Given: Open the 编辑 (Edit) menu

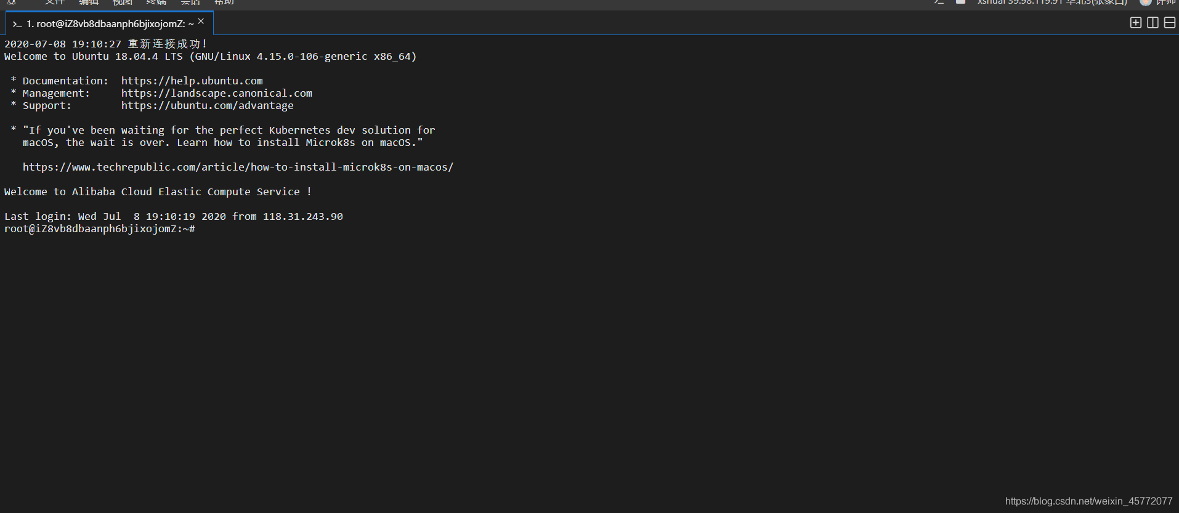Looking at the screenshot, I should tap(89, 2).
